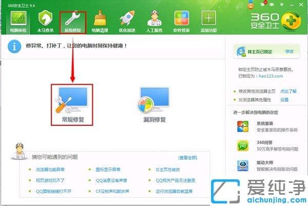Click the blue info icon

[14, 46]
